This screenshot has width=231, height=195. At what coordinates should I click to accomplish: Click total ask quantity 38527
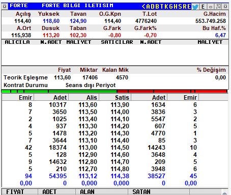click(x=156, y=176)
